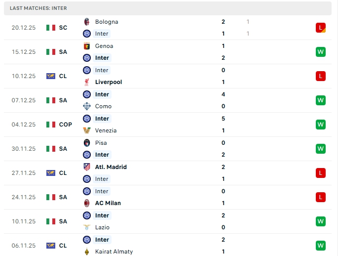Click the Lazio club crest icon

[x=87, y=227]
